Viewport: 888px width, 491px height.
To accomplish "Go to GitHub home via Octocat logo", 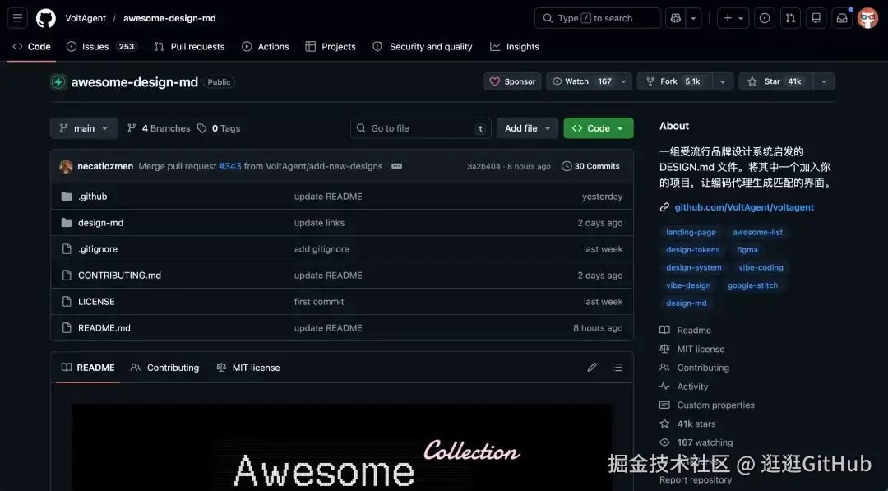I will click(x=46, y=18).
